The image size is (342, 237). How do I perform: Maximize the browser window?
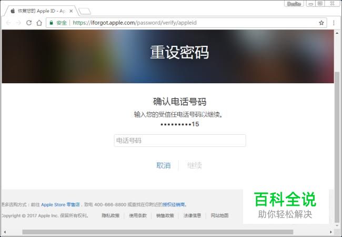[x=320, y=4]
